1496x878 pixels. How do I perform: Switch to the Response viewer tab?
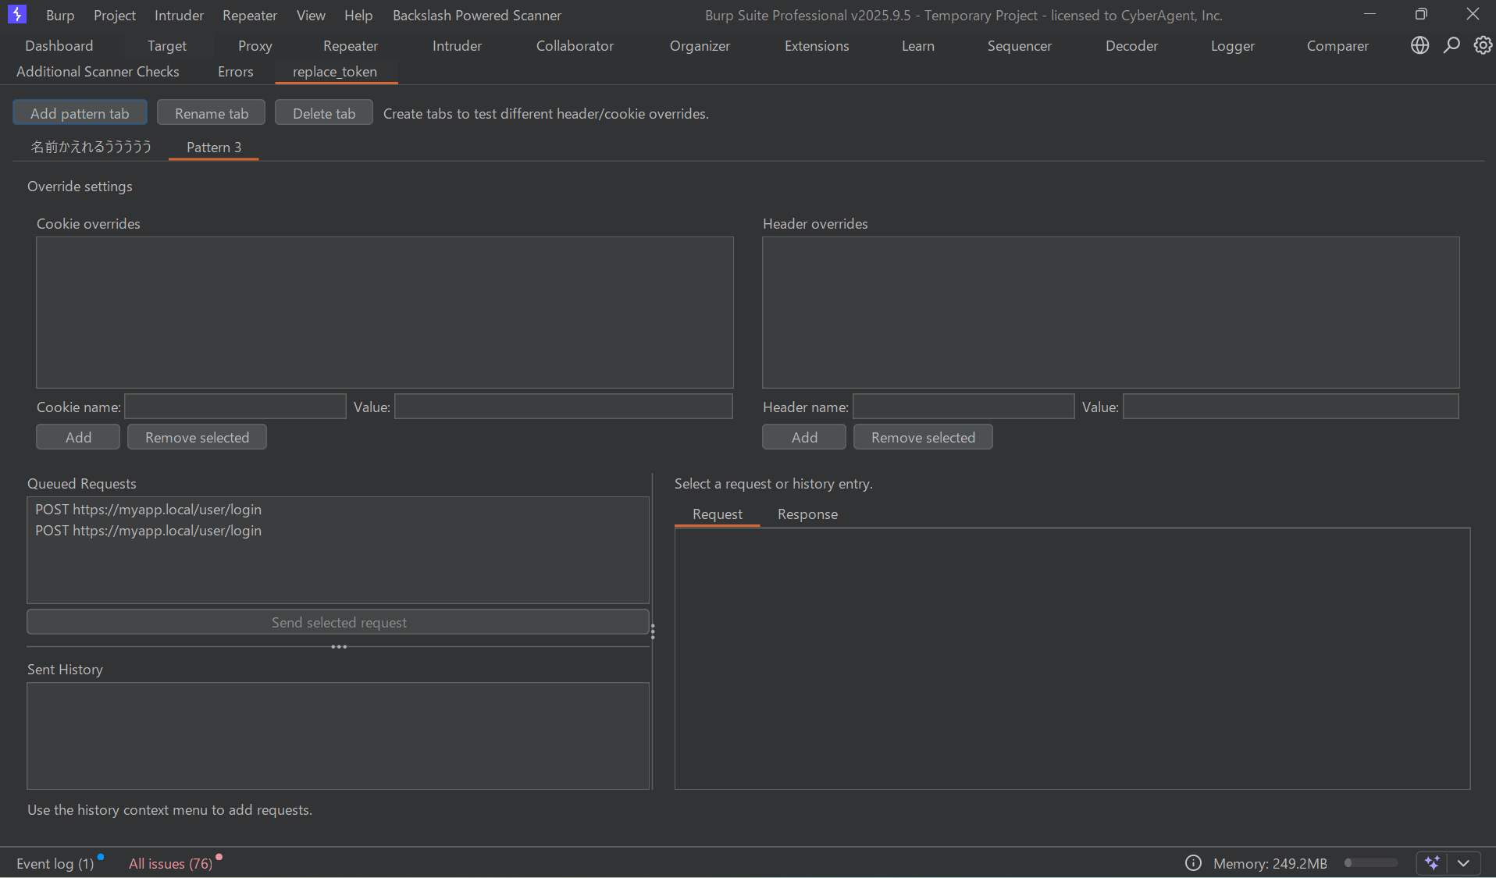point(807,514)
